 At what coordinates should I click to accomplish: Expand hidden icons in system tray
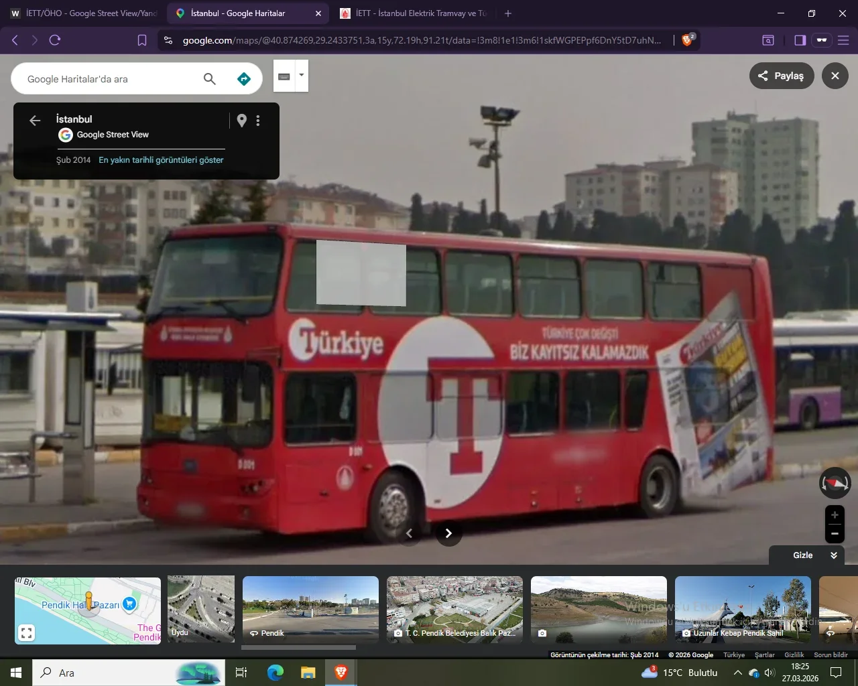(737, 673)
